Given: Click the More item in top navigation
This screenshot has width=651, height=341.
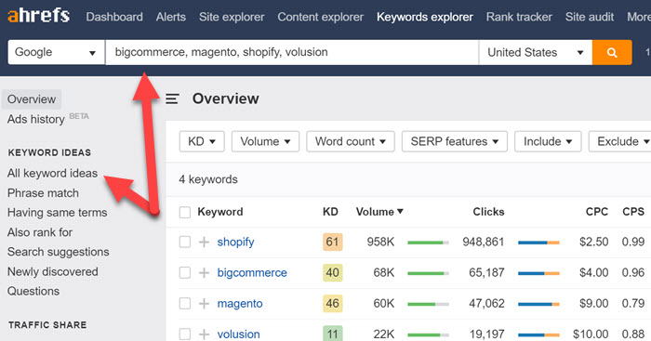Looking at the screenshot, I should pyautogui.click(x=639, y=17).
